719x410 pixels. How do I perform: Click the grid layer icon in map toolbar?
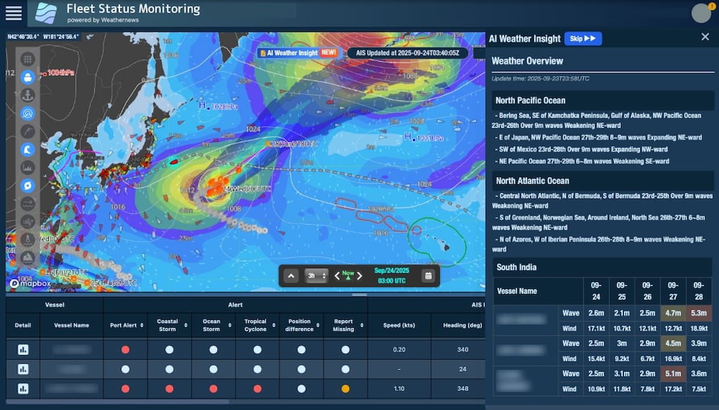[28, 59]
